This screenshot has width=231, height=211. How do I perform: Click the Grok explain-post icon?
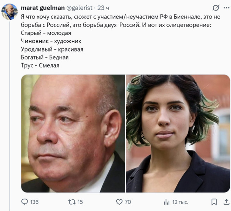216,8
